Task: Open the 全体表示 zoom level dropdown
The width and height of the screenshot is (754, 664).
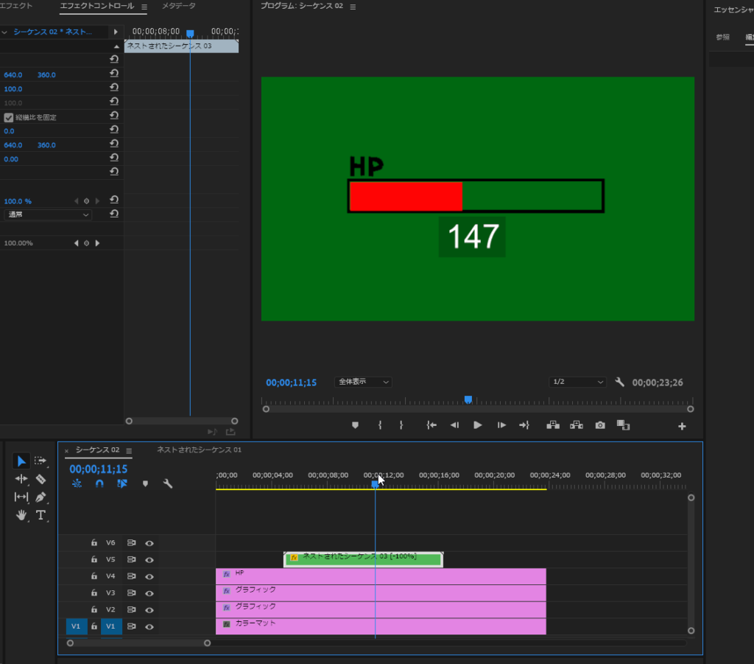Action: click(x=363, y=382)
